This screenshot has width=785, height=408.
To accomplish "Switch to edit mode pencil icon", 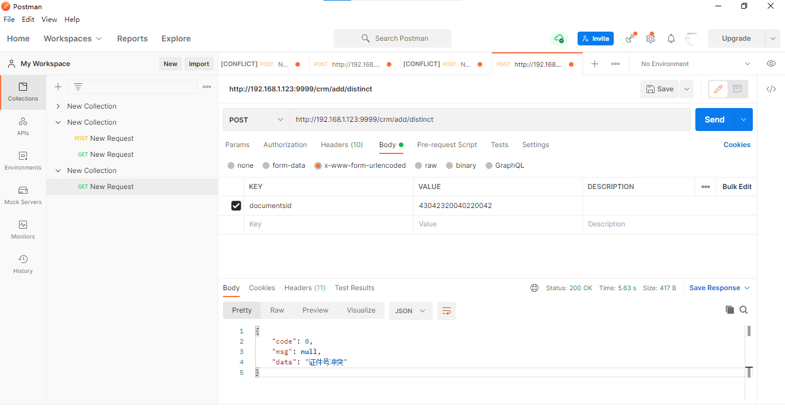I will click(x=718, y=89).
